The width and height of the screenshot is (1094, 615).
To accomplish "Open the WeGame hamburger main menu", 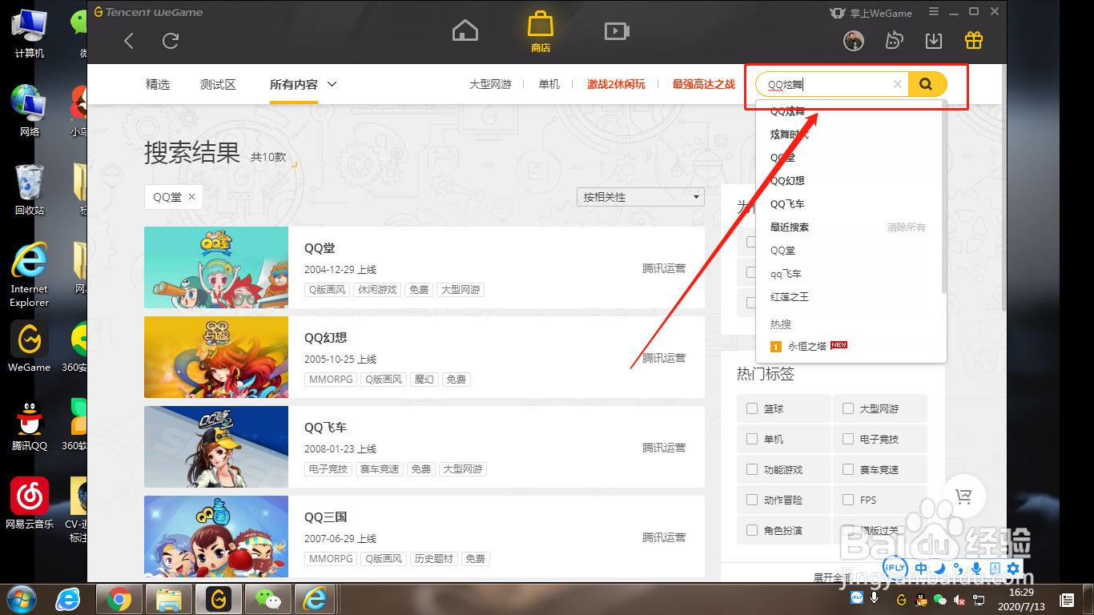I will click(x=934, y=12).
